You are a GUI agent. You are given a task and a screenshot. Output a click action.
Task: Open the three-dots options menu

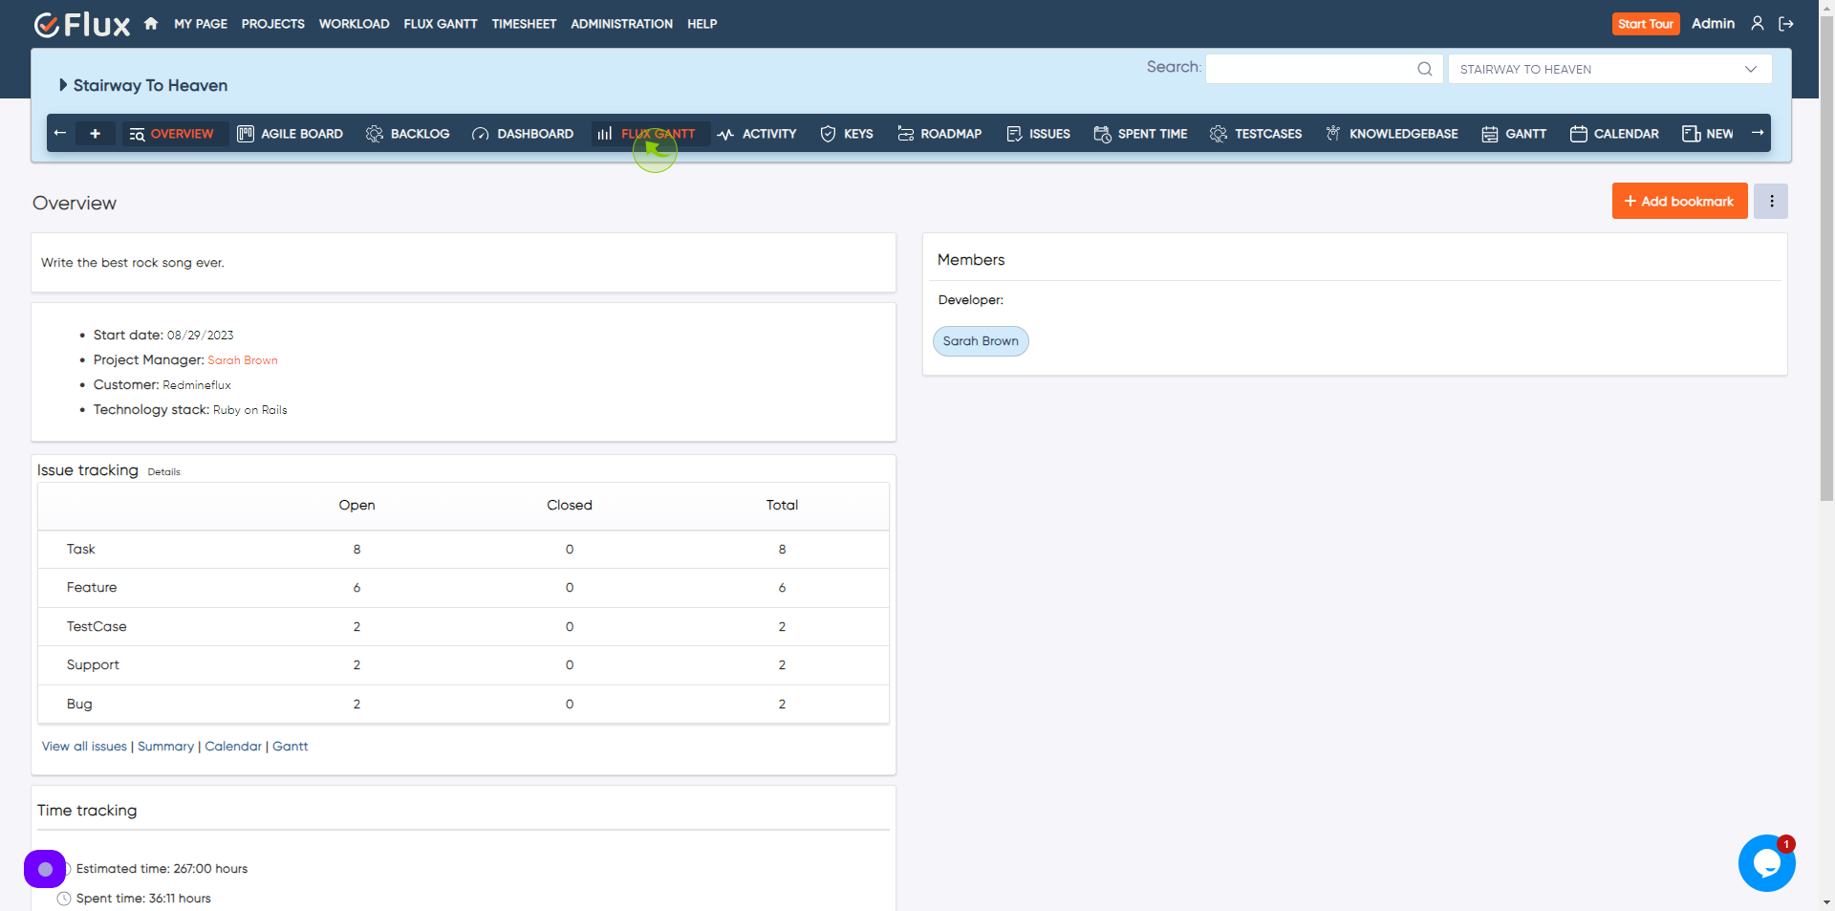(x=1771, y=201)
